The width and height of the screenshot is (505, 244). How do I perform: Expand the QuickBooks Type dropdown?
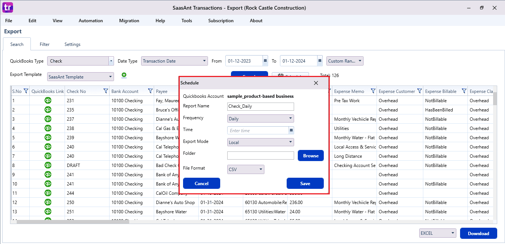coord(111,61)
